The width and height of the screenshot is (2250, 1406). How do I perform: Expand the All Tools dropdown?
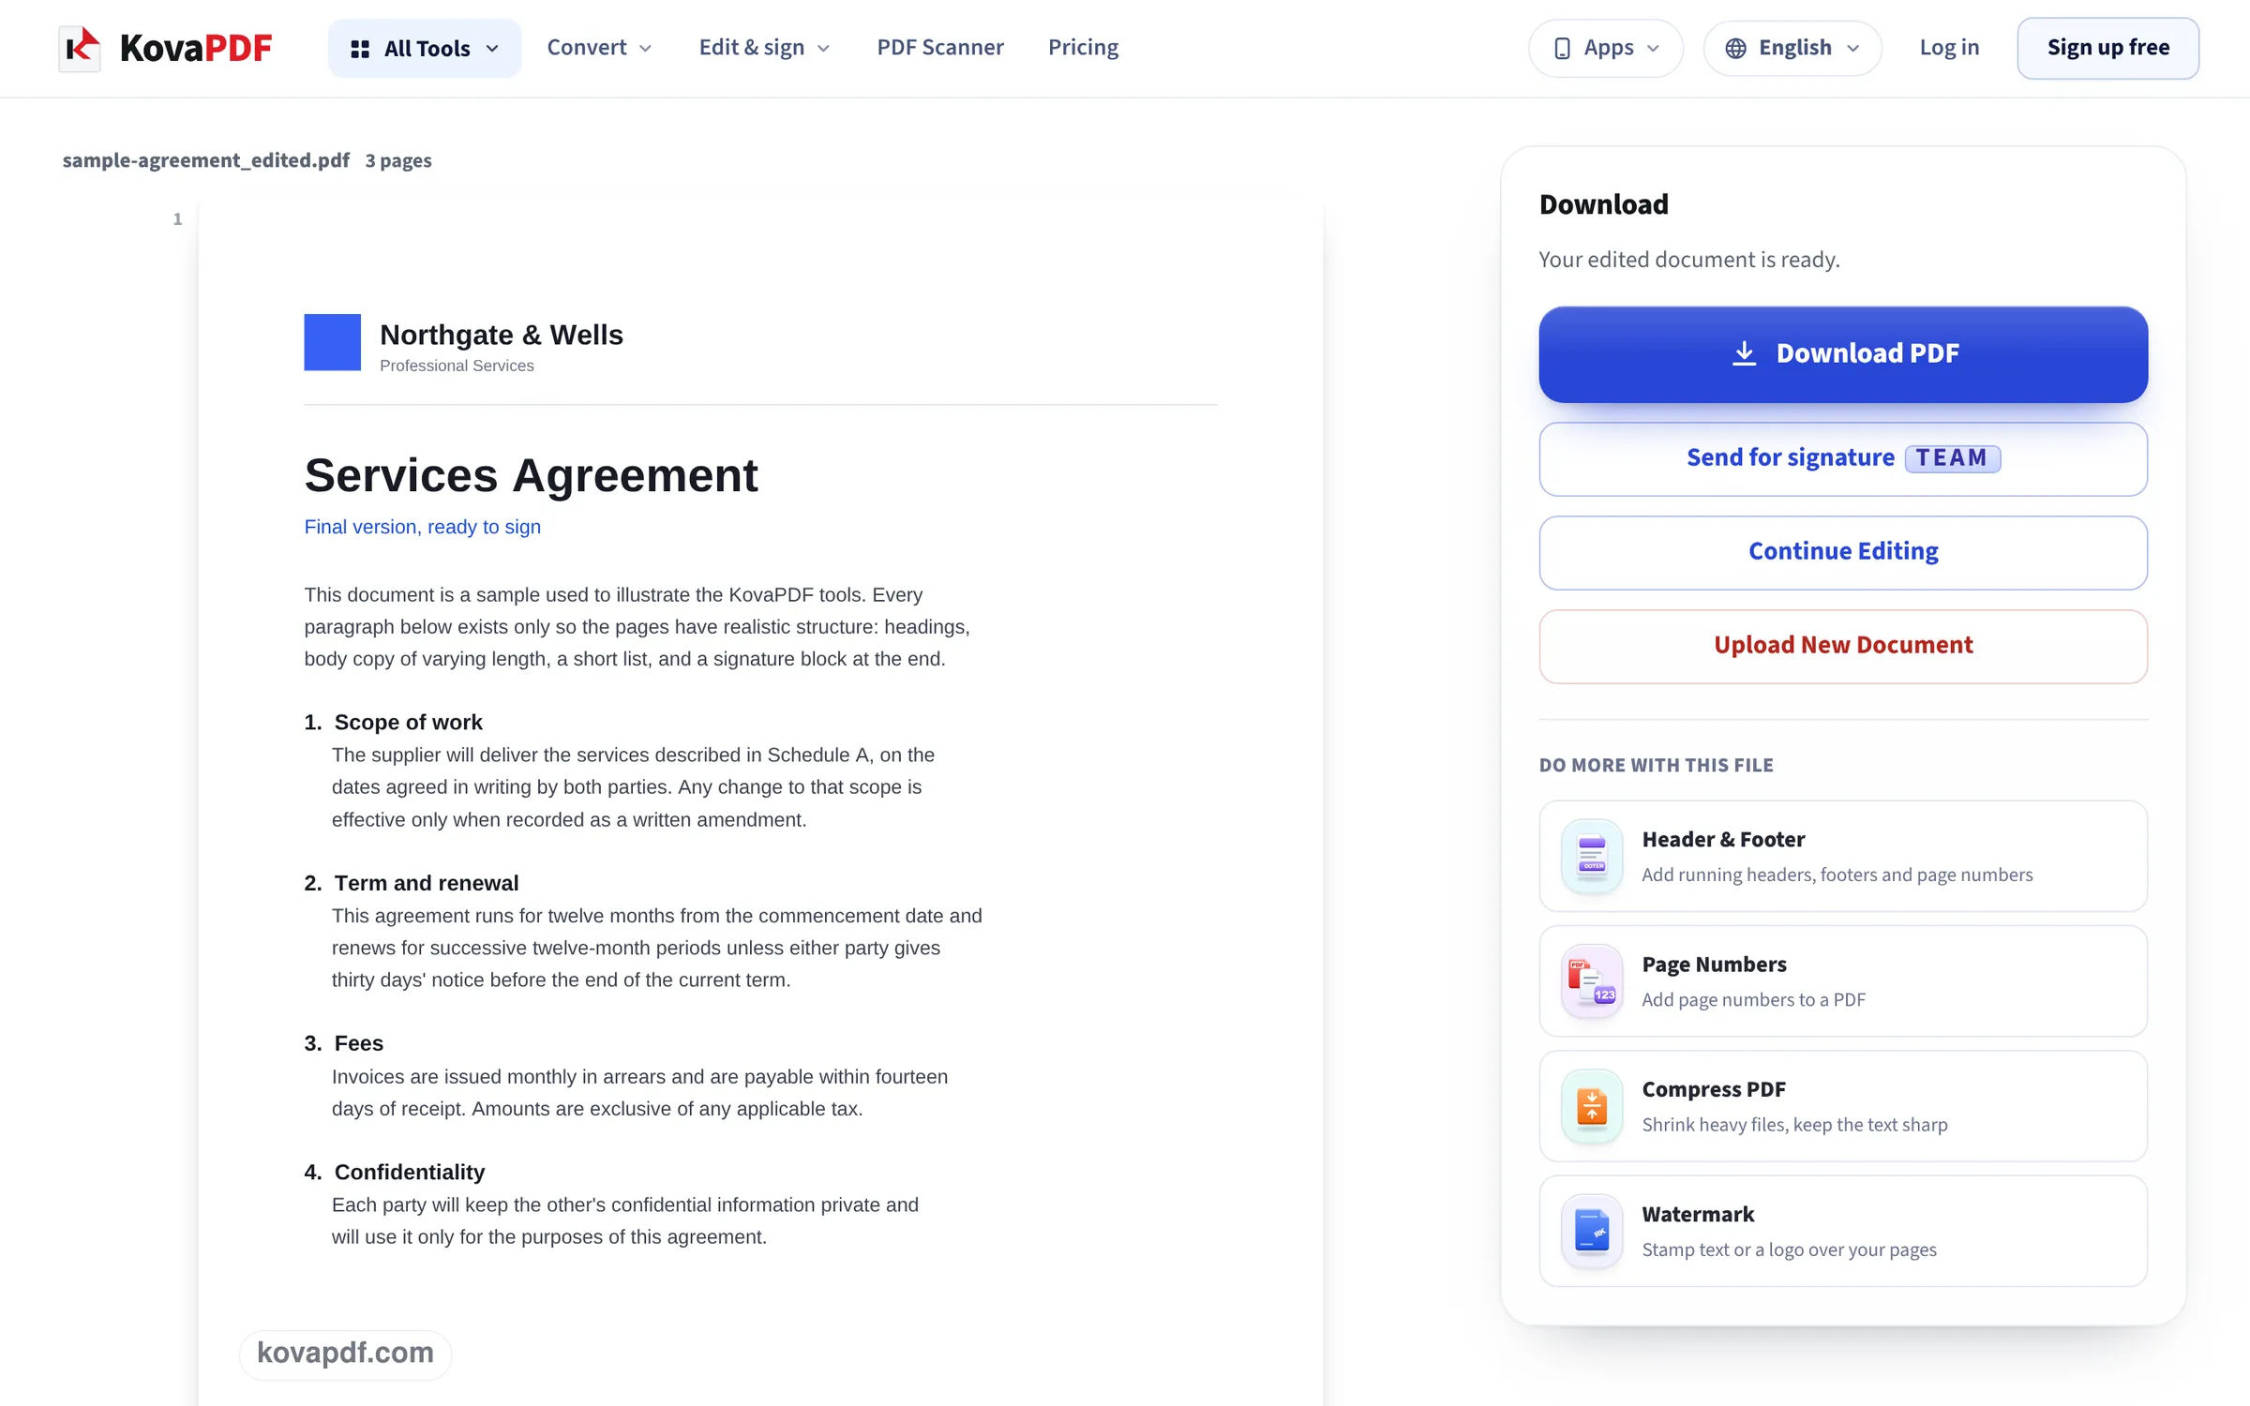pyautogui.click(x=425, y=48)
